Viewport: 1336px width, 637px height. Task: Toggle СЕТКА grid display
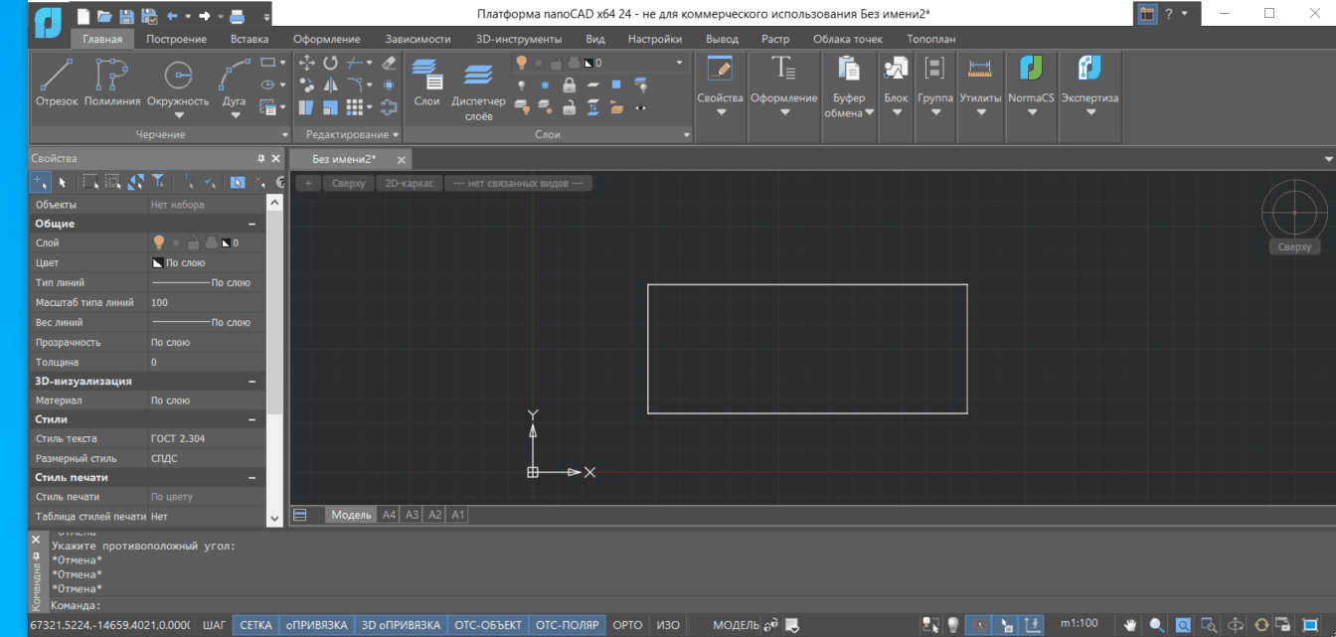pyautogui.click(x=256, y=625)
